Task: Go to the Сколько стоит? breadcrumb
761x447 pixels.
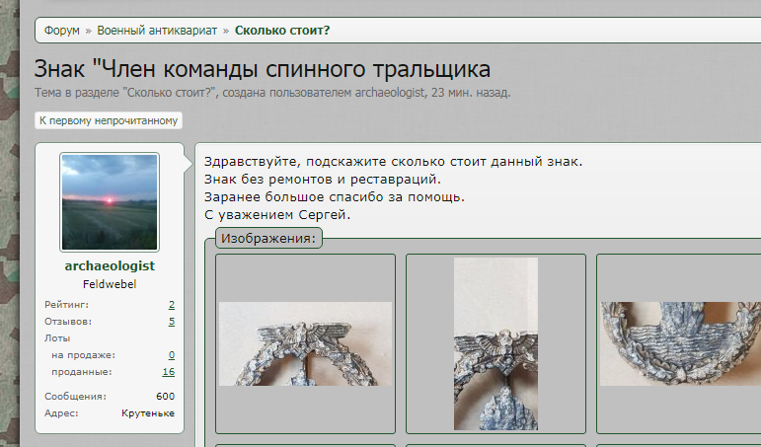Action: point(282,30)
